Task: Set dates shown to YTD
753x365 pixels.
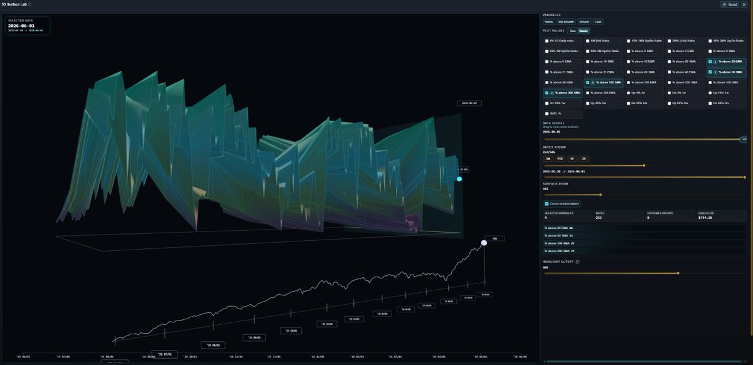Action: pos(560,159)
